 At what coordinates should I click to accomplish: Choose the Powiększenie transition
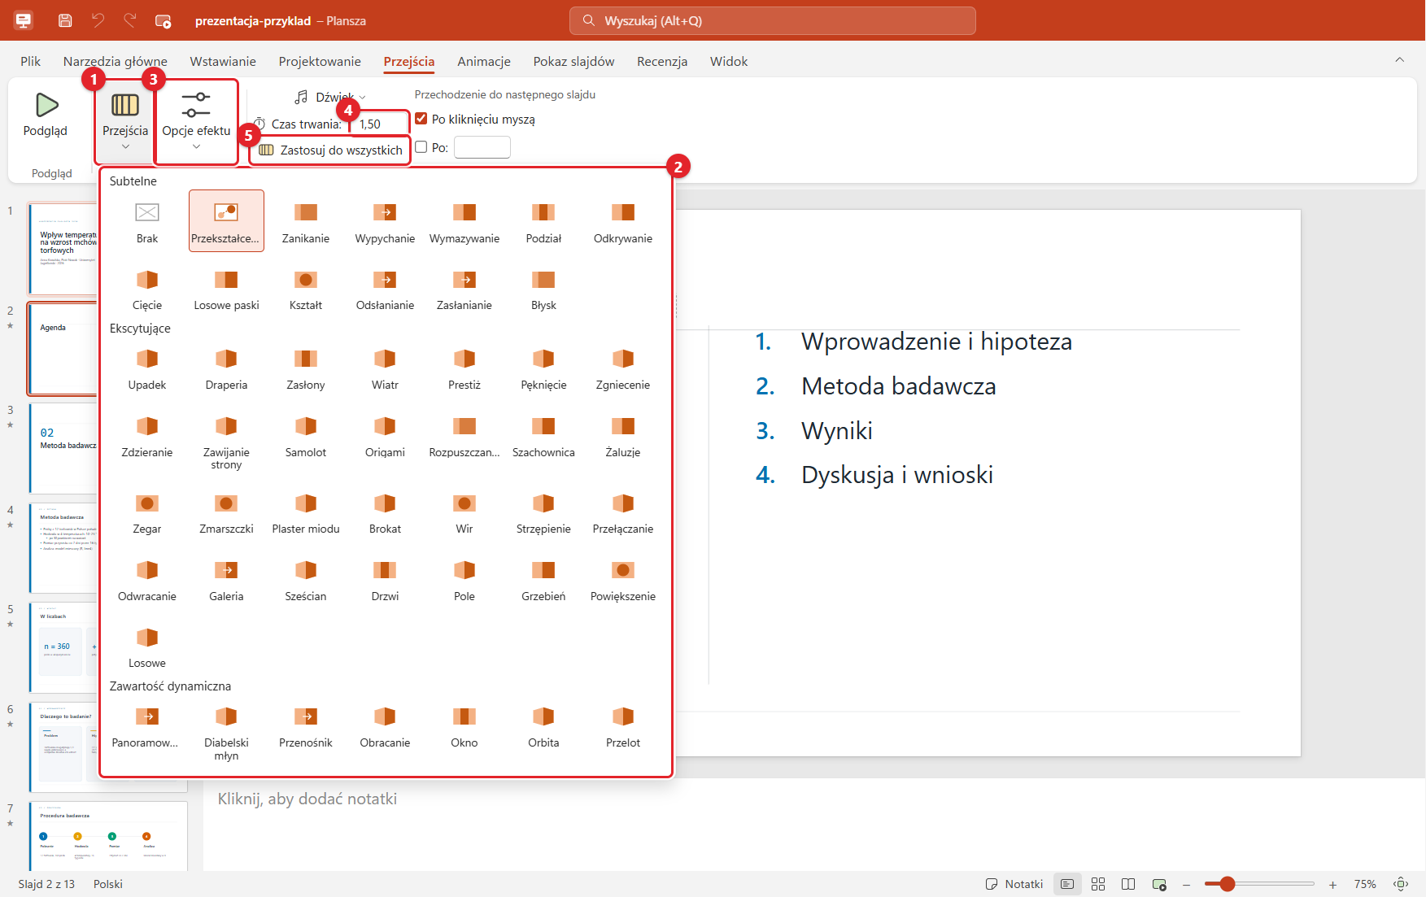coord(623,580)
